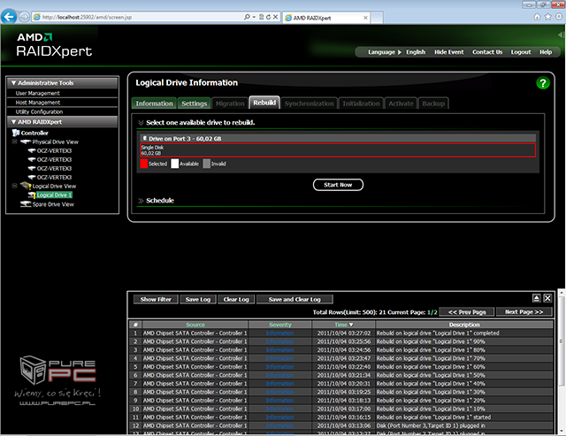Sort the log by Time column arrow

tap(351, 325)
